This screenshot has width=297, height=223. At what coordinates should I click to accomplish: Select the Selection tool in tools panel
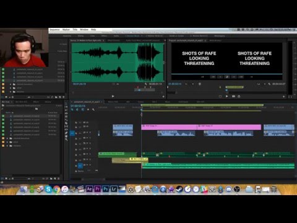tap(66, 103)
